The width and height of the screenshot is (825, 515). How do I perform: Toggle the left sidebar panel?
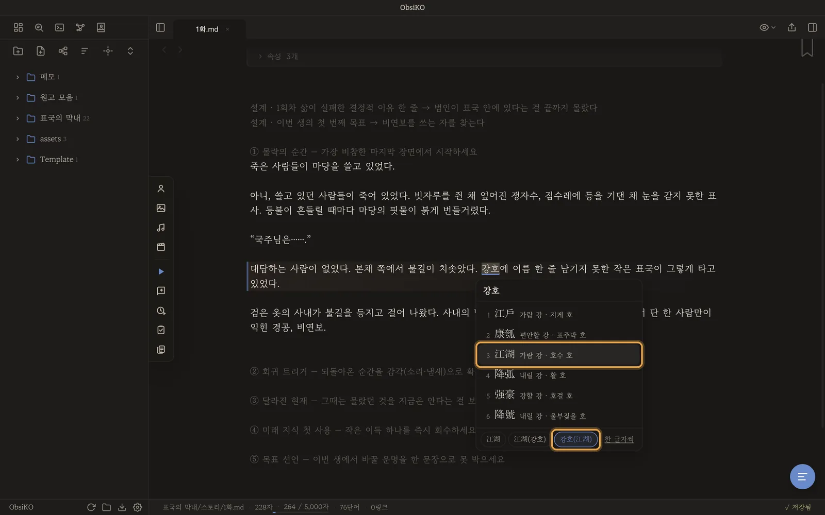[160, 27]
